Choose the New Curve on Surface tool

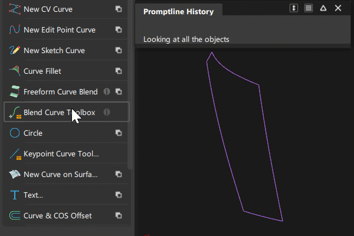tap(59, 174)
